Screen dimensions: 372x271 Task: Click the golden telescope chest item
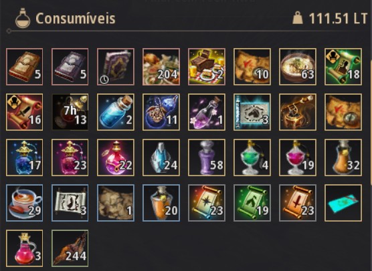[298, 112]
